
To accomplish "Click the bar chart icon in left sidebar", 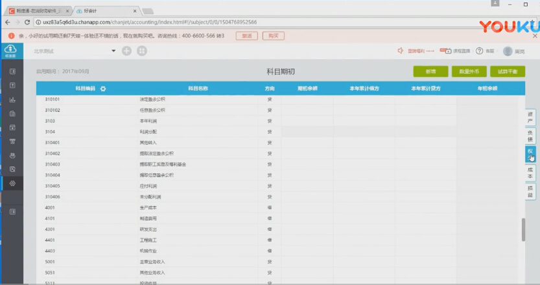I will click(12, 100).
